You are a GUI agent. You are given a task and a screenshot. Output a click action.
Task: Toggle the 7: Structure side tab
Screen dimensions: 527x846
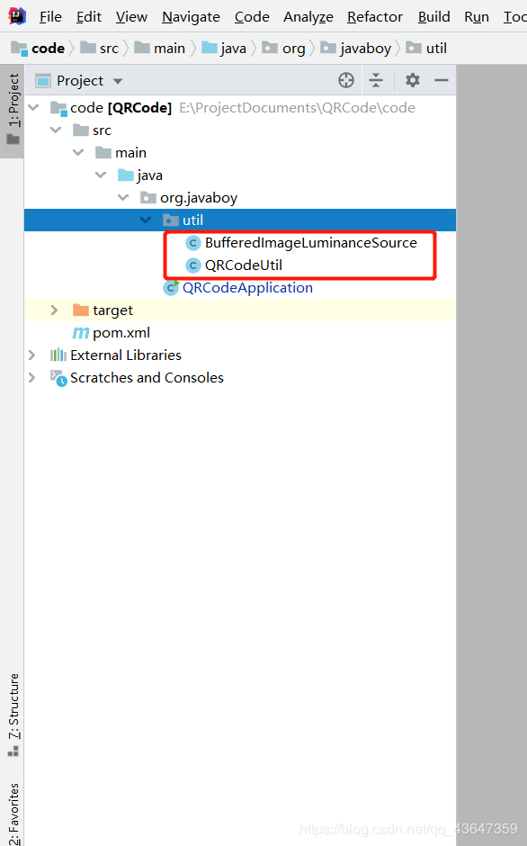tap(13, 715)
